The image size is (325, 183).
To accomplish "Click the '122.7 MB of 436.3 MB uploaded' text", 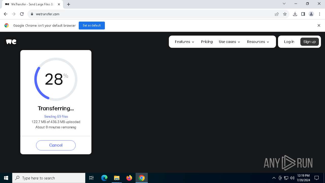I will click(x=56, y=122).
